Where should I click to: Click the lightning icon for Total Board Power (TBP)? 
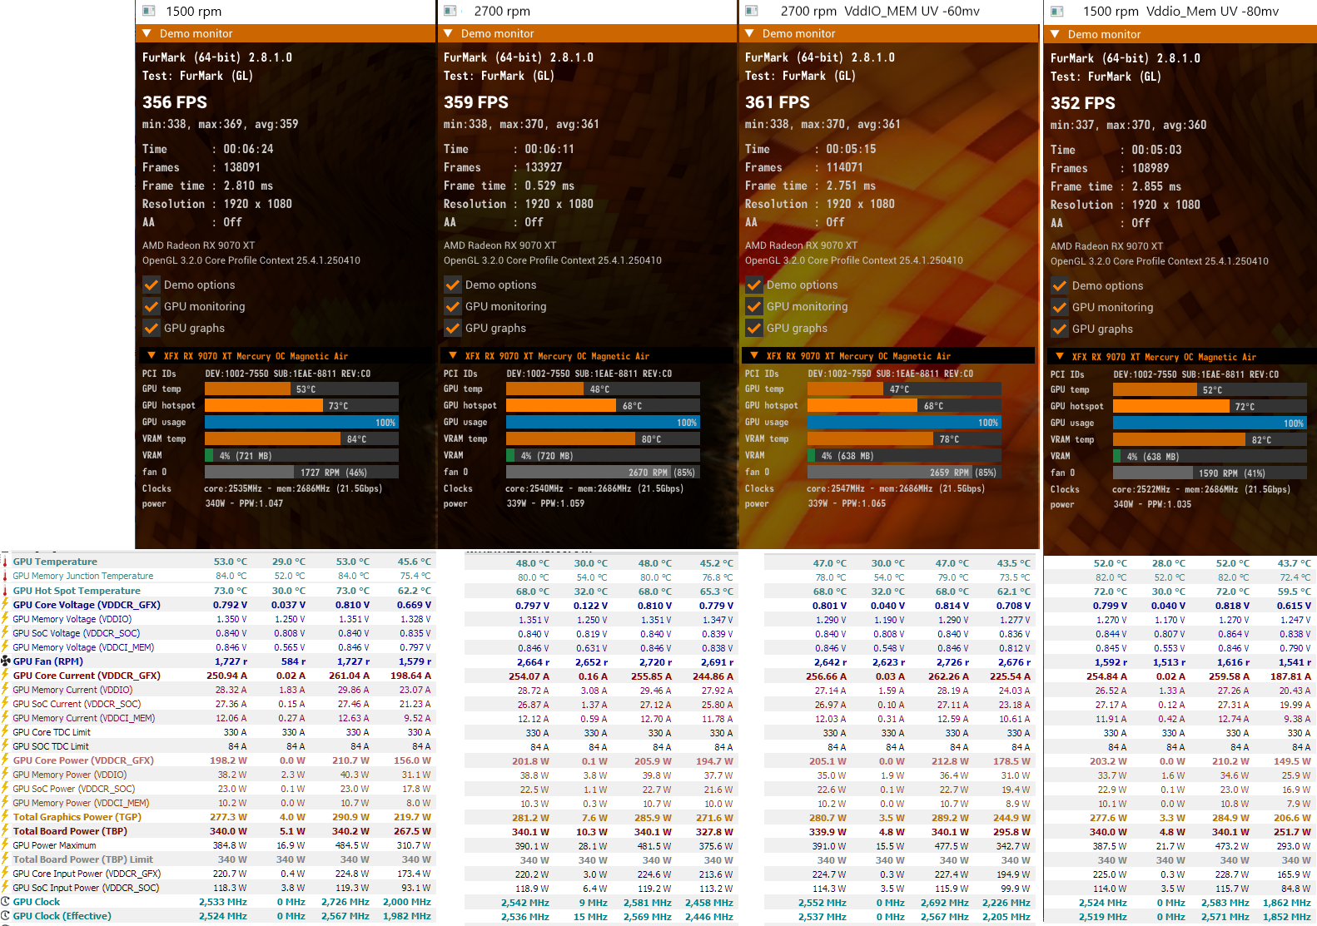(5, 831)
